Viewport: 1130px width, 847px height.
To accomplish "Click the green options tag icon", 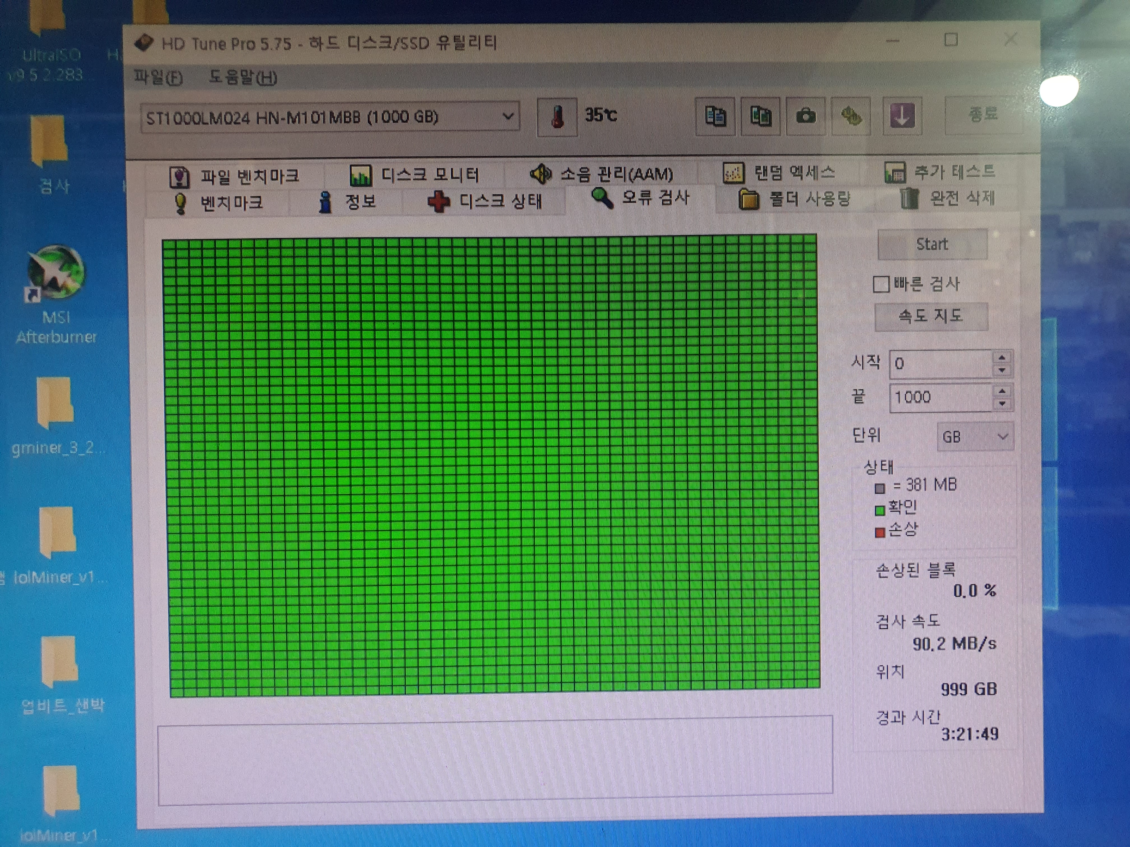I will 851,116.
